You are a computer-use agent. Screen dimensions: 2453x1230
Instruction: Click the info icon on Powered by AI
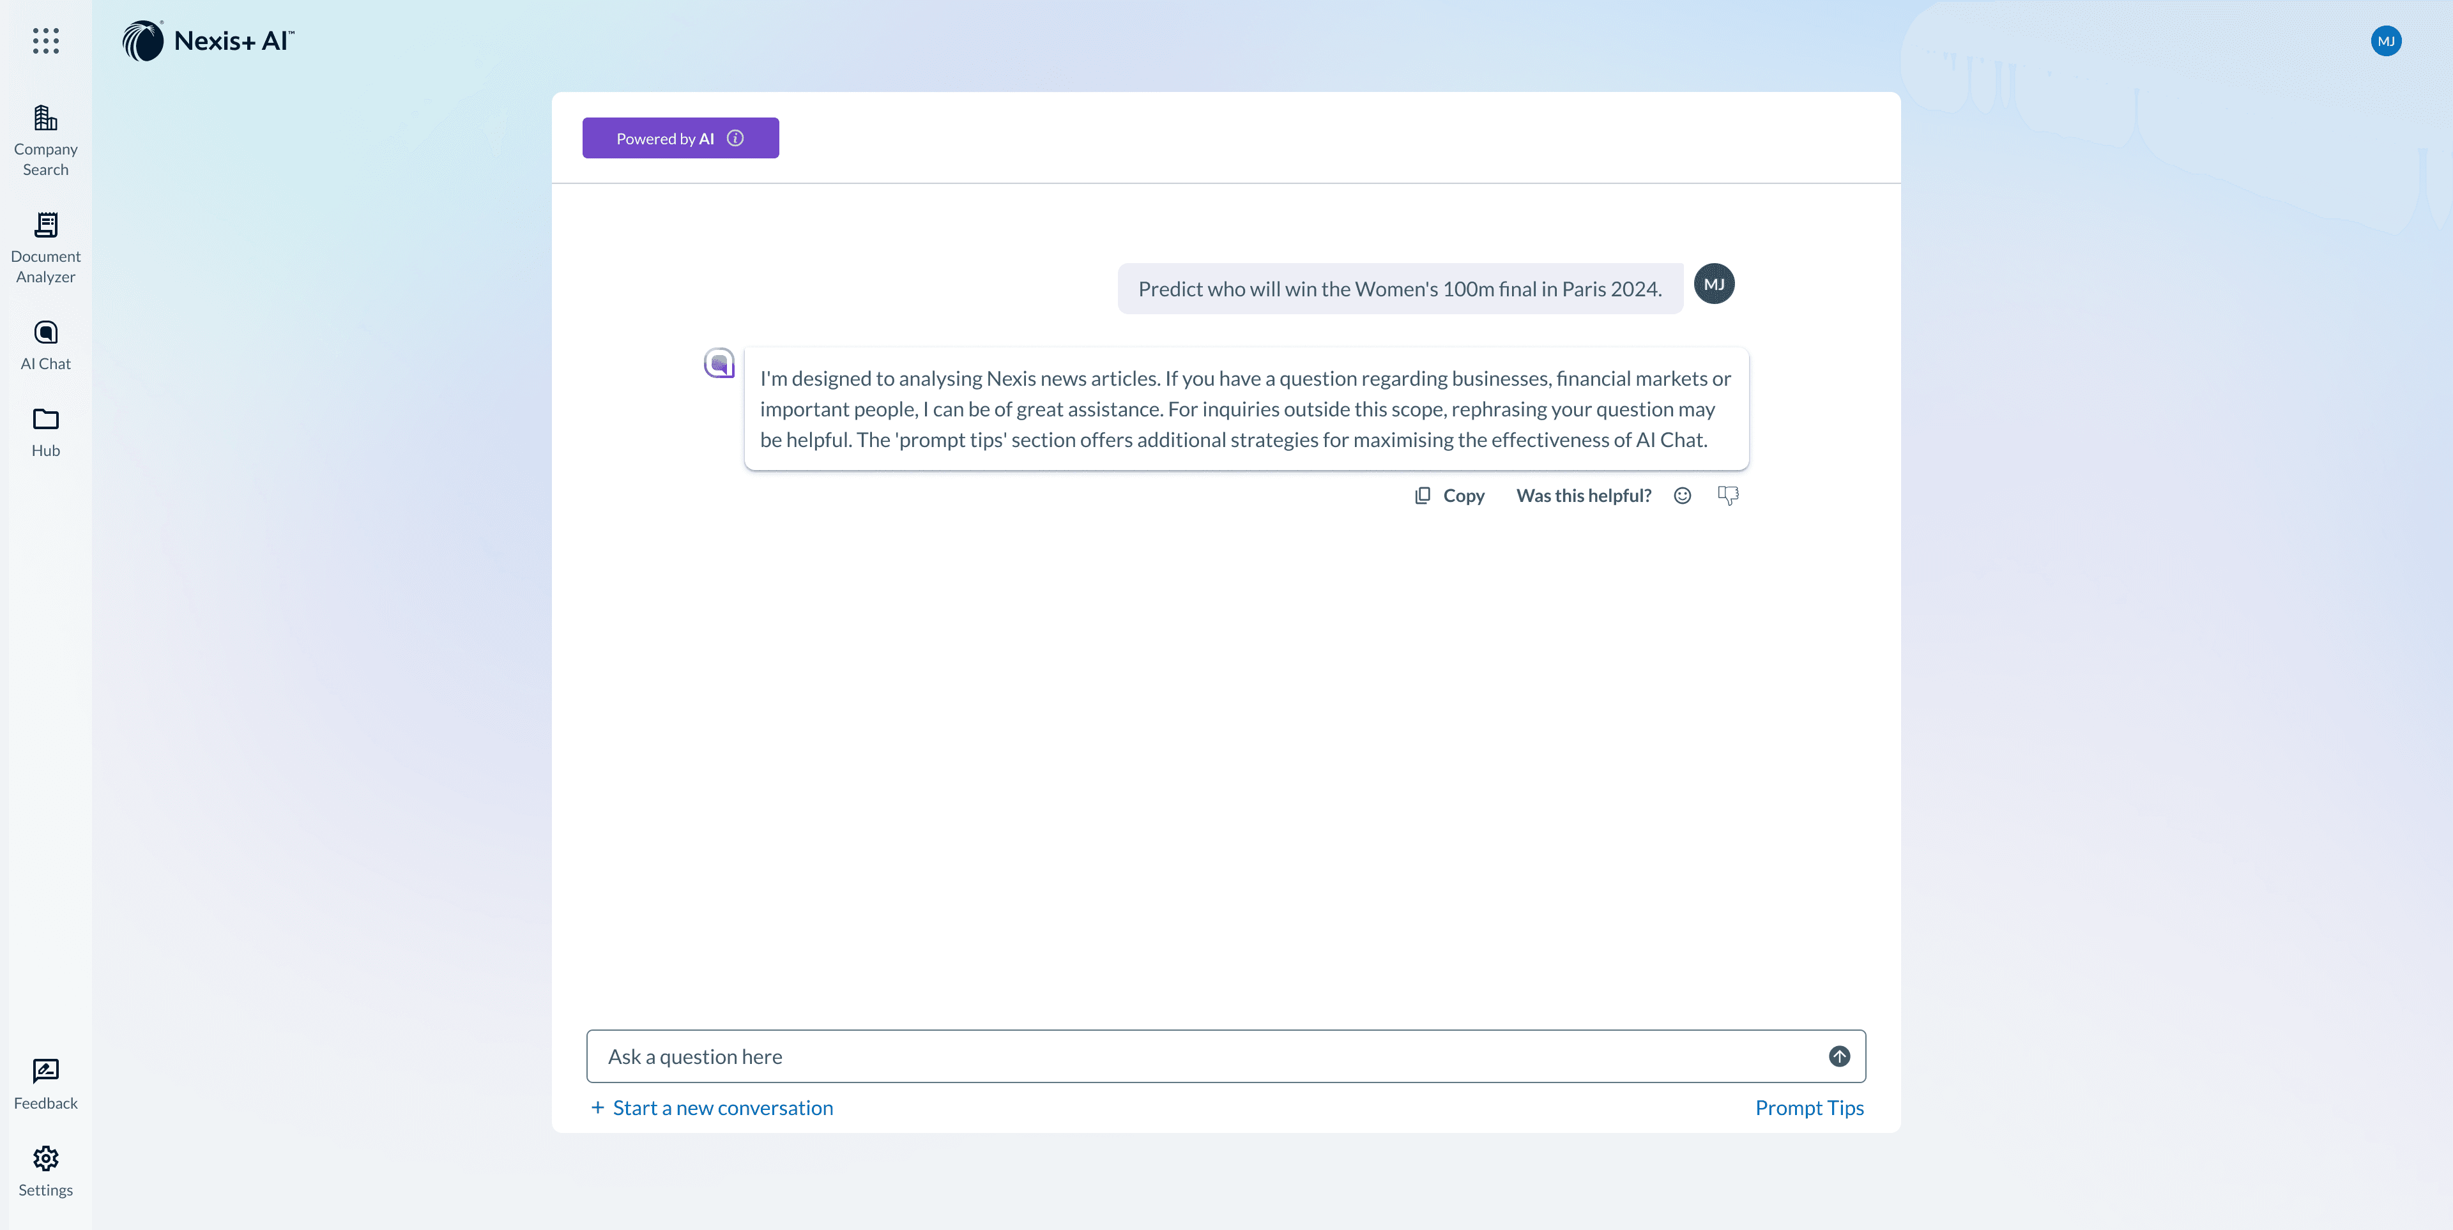735,138
